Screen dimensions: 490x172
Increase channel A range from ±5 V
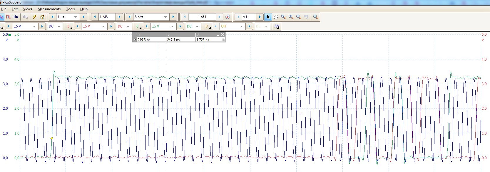[42, 26]
